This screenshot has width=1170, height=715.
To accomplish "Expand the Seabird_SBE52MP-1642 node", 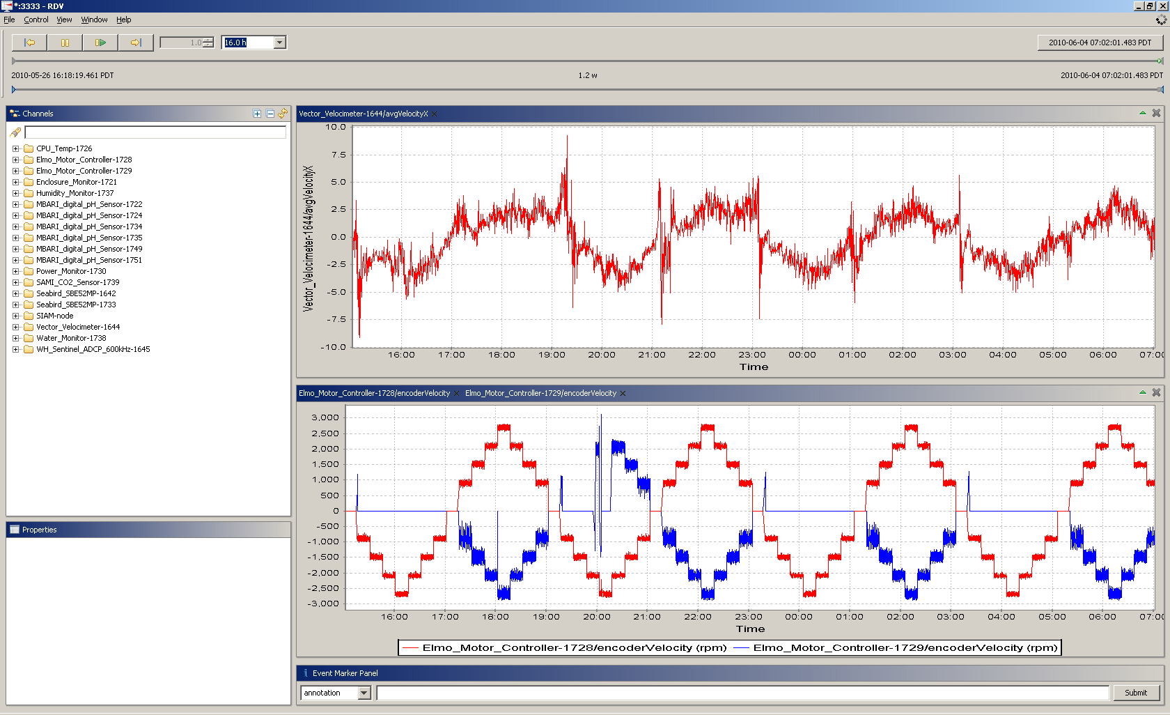I will (x=16, y=293).
